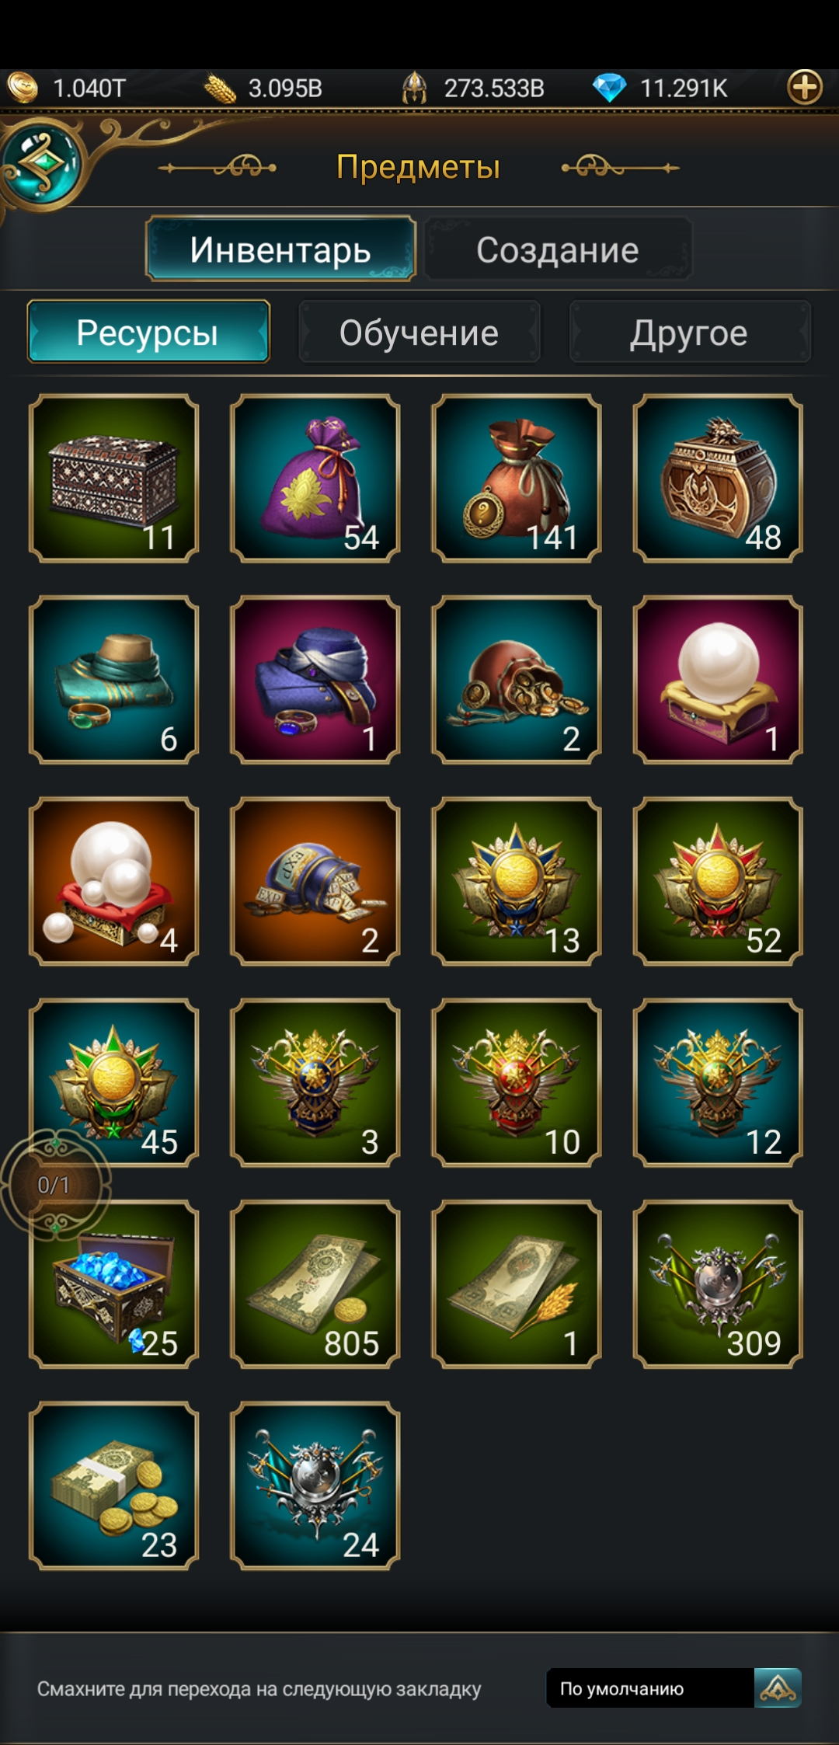Screen dimensions: 839x1745
Task: Click the sort arrow icon next to По умолчанию
Action: [x=778, y=1688]
